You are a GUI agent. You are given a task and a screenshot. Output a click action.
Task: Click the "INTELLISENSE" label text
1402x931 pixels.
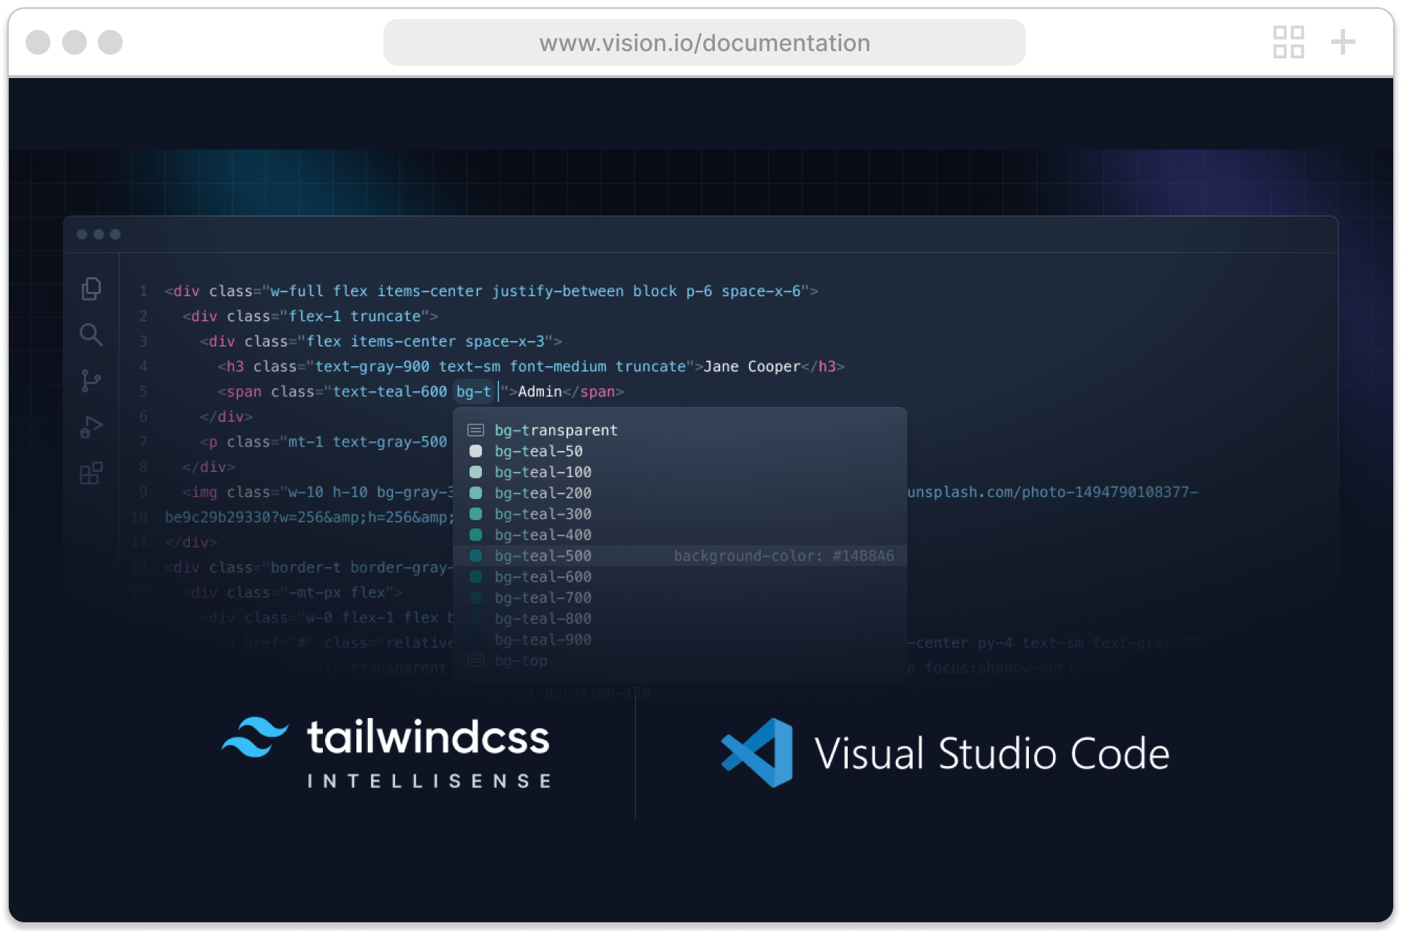click(x=429, y=781)
